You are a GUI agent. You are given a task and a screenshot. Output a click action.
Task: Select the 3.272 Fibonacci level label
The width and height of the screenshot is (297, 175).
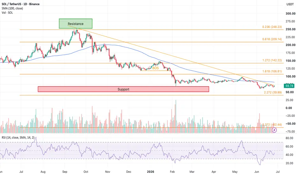272,125
